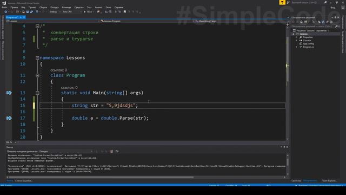346x195 pixels.
Task: Click the Quick Launch magnifier icon
Action: click(325, 2)
